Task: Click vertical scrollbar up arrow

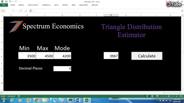Action: (x=183, y=15)
